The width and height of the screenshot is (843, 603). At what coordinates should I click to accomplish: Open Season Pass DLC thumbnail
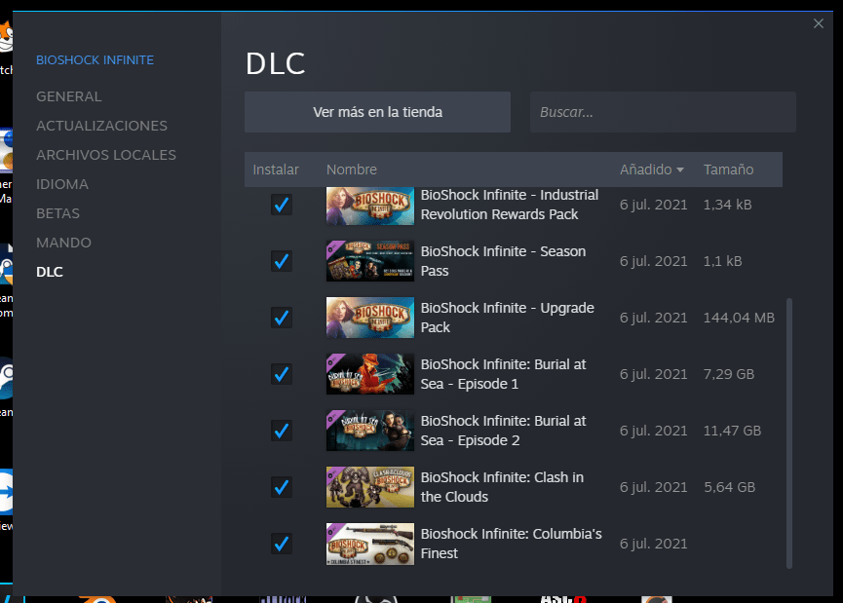click(x=370, y=261)
